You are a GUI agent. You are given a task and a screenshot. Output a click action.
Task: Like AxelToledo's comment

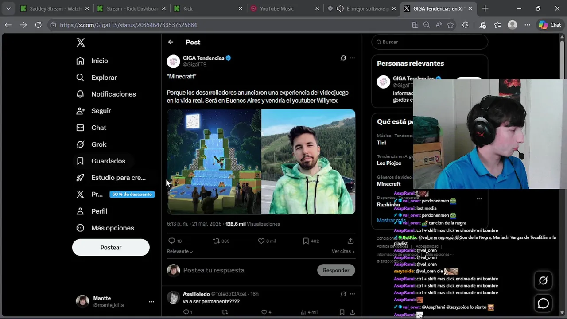tap(264, 312)
